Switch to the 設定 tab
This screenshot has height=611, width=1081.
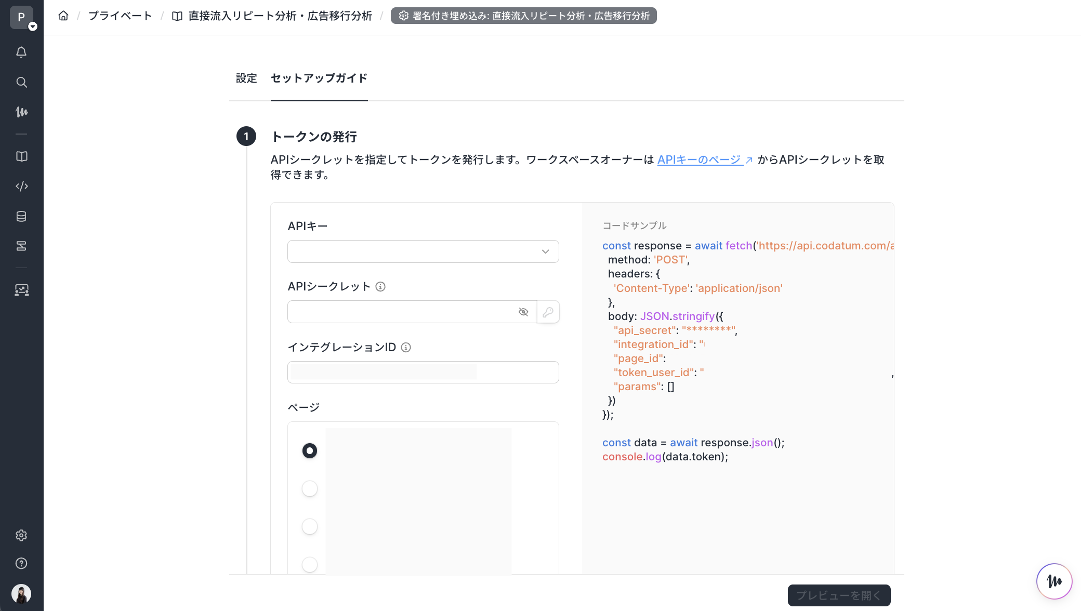pos(246,78)
